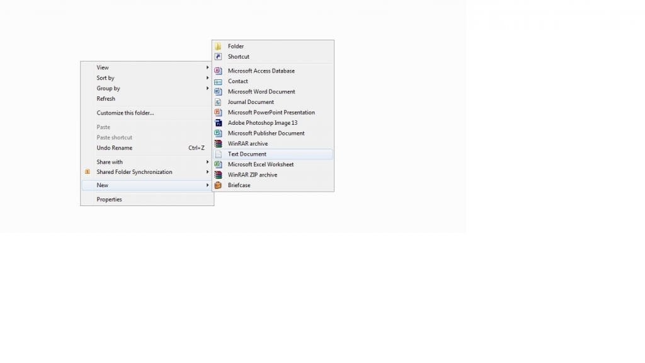Screen dimensions: 645x363
Task: Choose Customize this folder option
Action: click(125, 113)
